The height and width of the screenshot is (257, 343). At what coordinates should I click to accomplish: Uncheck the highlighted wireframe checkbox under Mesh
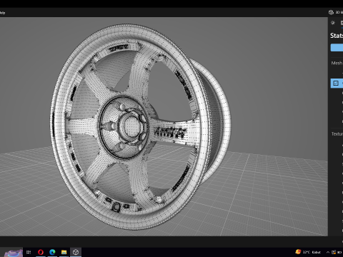[336, 83]
